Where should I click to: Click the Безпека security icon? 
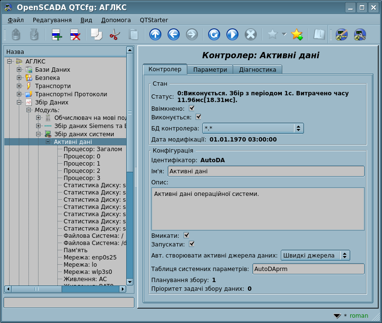29,78
